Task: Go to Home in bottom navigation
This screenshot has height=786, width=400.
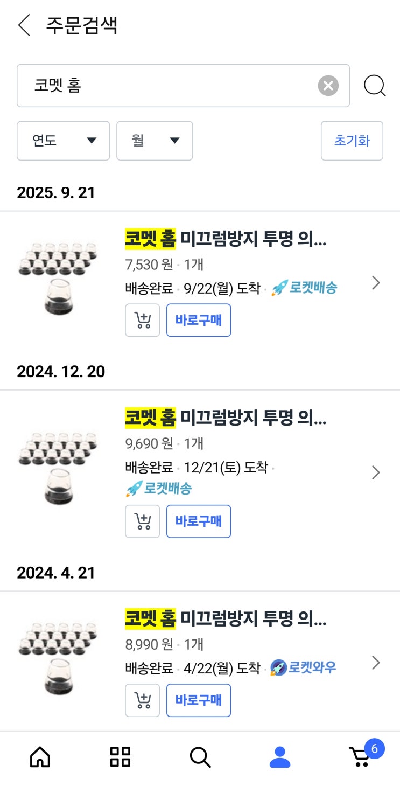Action: 40,757
